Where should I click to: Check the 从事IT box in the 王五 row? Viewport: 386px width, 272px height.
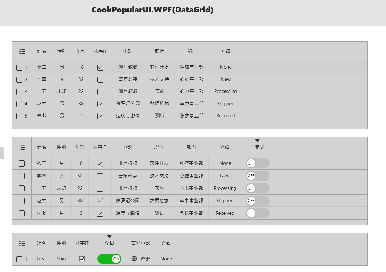click(x=100, y=91)
